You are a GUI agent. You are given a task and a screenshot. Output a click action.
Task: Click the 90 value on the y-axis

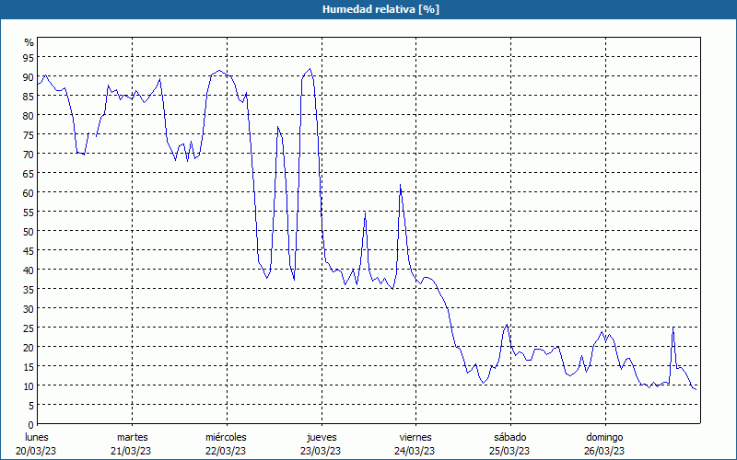coord(29,76)
